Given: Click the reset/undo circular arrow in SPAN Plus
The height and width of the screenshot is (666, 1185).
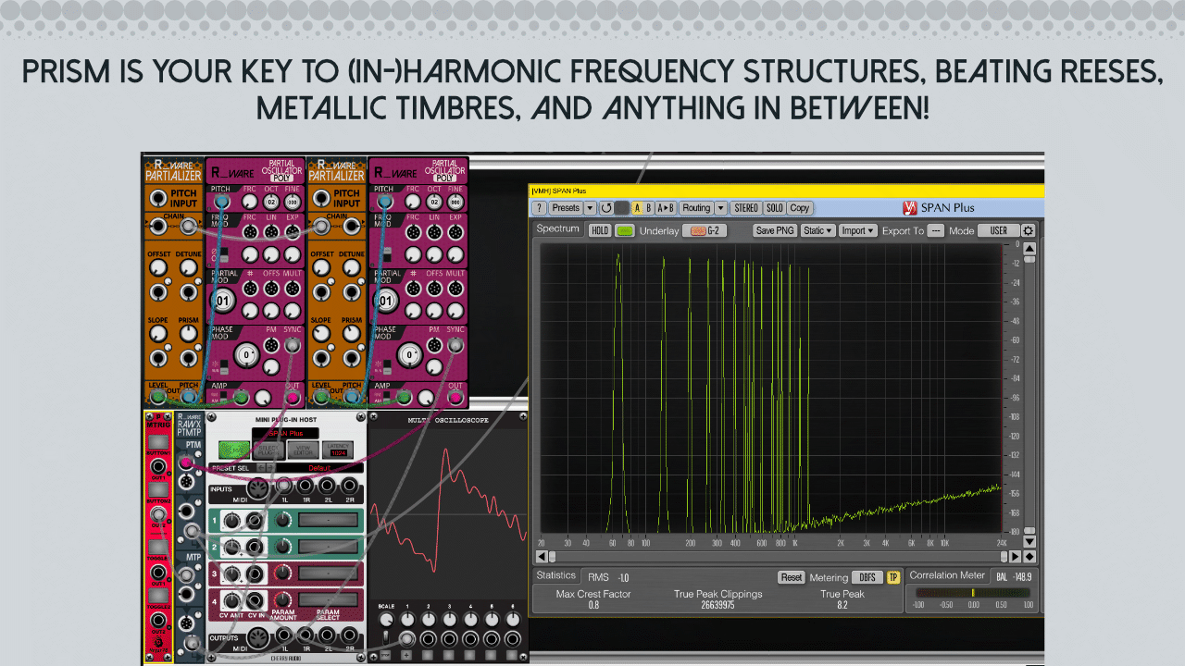Looking at the screenshot, I should pyautogui.click(x=605, y=208).
